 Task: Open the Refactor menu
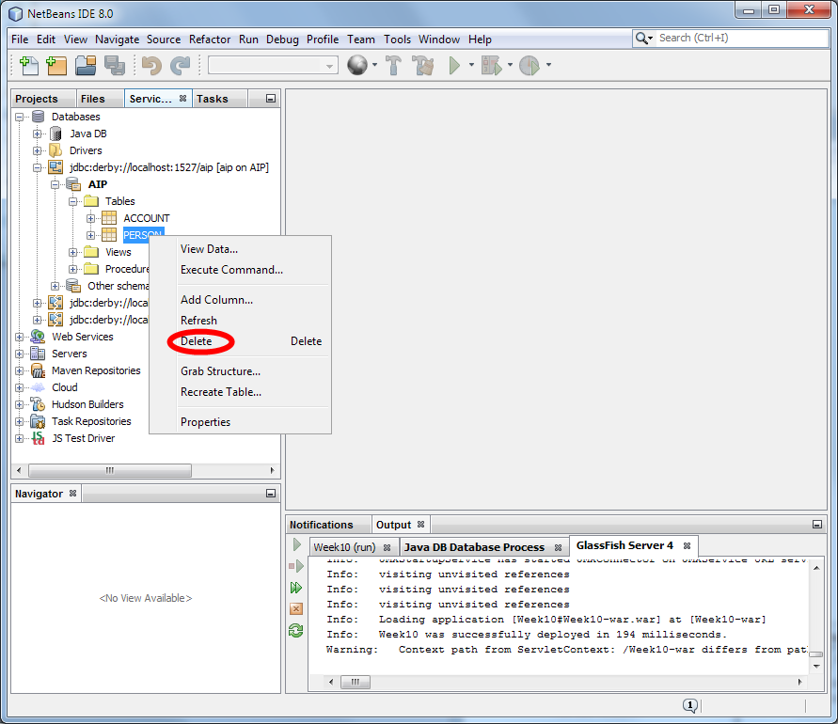(x=210, y=39)
